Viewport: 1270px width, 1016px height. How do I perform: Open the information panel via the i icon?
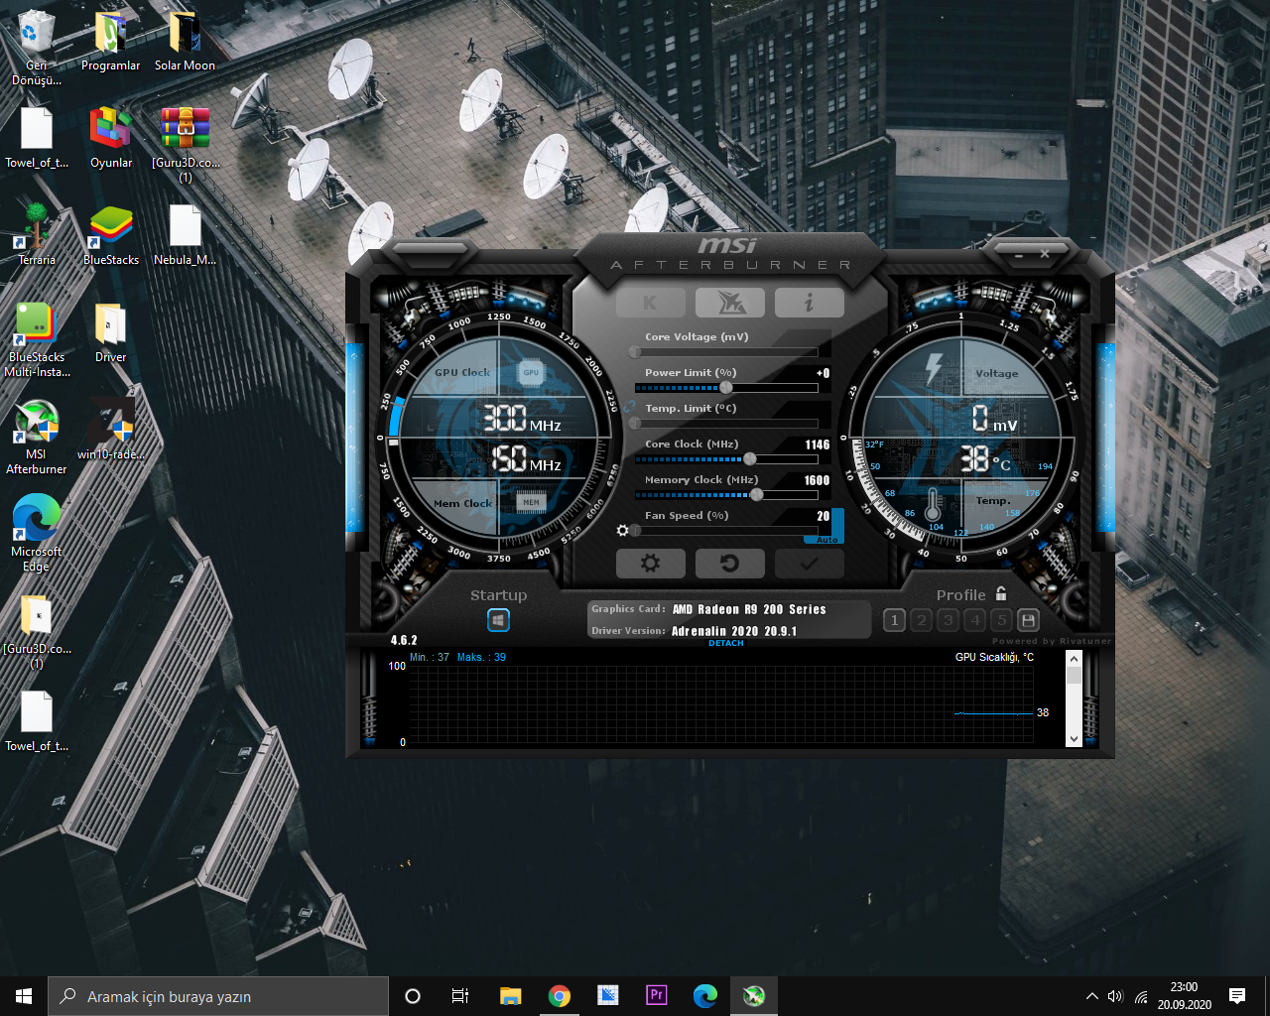click(809, 303)
